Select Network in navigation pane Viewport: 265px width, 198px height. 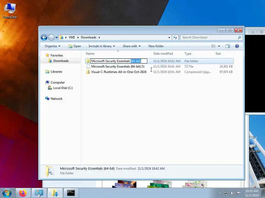56,99
